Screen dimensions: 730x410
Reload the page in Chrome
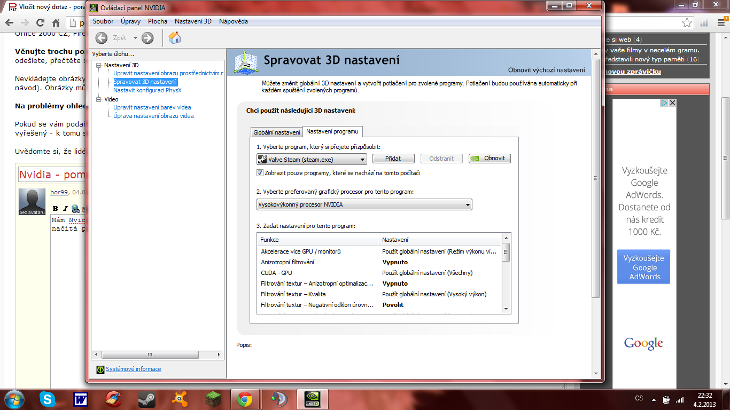tap(40, 23)
